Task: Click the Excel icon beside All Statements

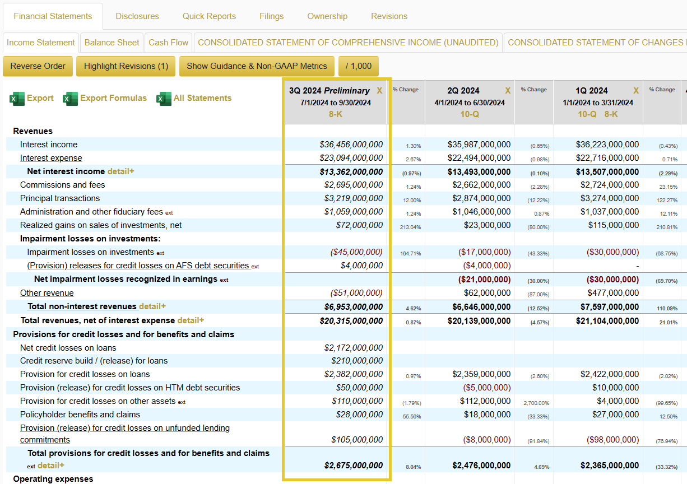Action: tap(164, 99)
